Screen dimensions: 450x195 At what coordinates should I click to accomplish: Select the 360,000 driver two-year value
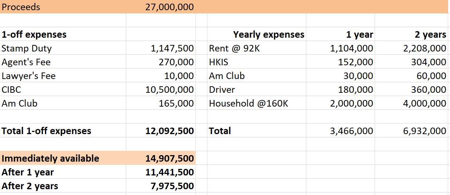point(411,90)
